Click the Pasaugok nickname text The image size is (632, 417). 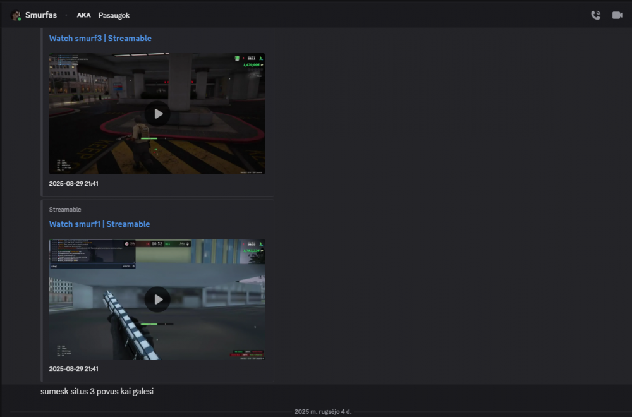click(114, 15)
